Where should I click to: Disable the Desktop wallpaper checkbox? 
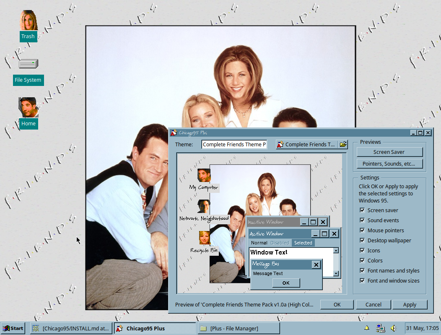362,240
